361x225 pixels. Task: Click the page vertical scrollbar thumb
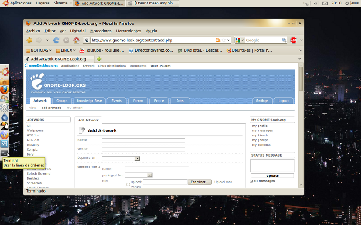click(x=301, y=79)
